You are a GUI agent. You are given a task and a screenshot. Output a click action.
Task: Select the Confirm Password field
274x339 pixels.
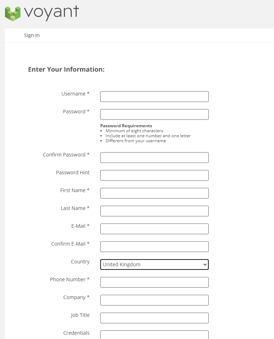pos(154,158)
